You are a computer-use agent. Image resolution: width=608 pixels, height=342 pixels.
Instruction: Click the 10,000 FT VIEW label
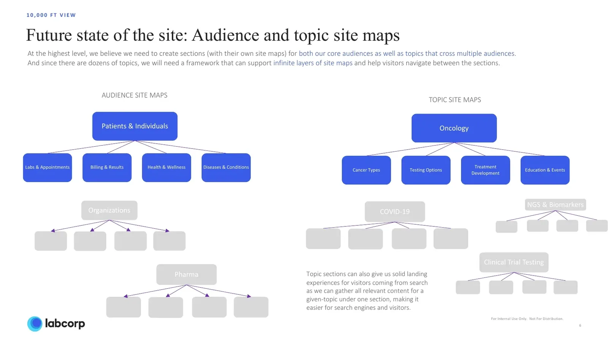tap(51, 15)
